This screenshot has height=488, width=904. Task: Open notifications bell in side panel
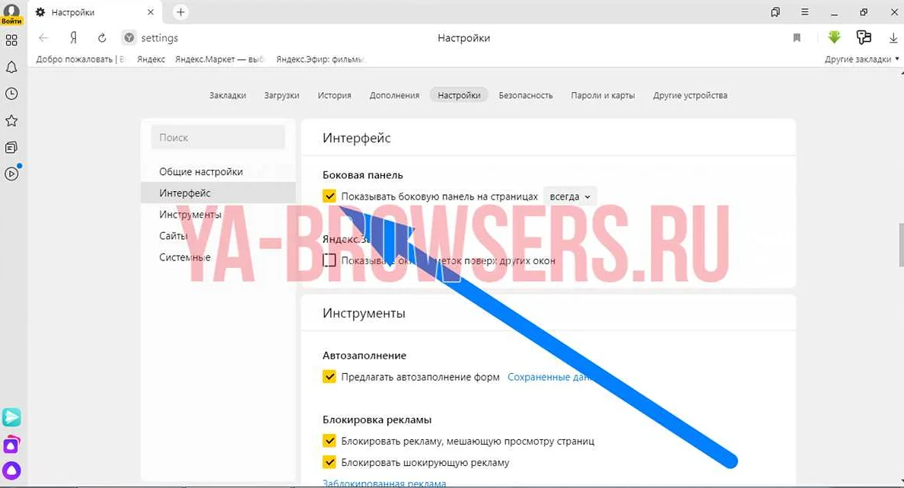click(x=11, y=67)
